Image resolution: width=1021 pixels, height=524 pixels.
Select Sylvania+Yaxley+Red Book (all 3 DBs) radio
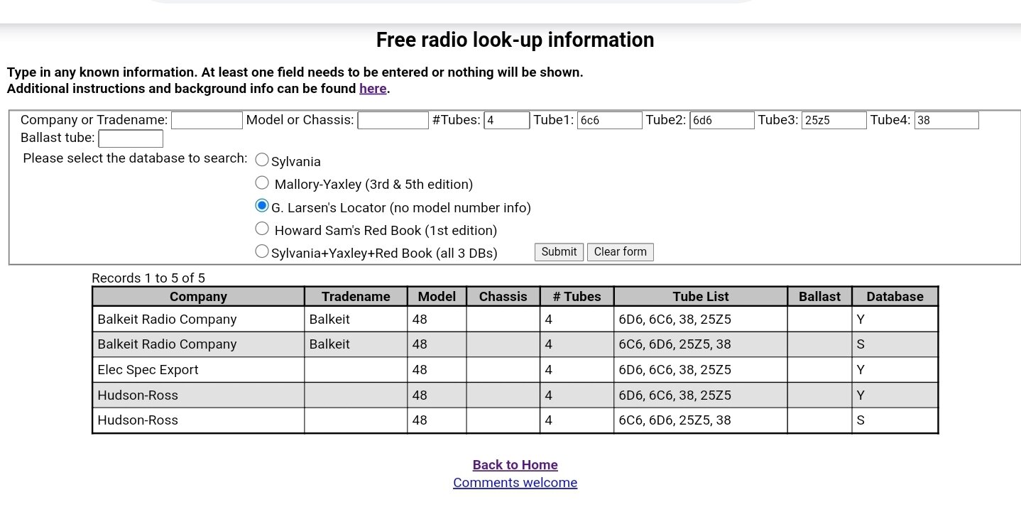(x=262, y=251)
